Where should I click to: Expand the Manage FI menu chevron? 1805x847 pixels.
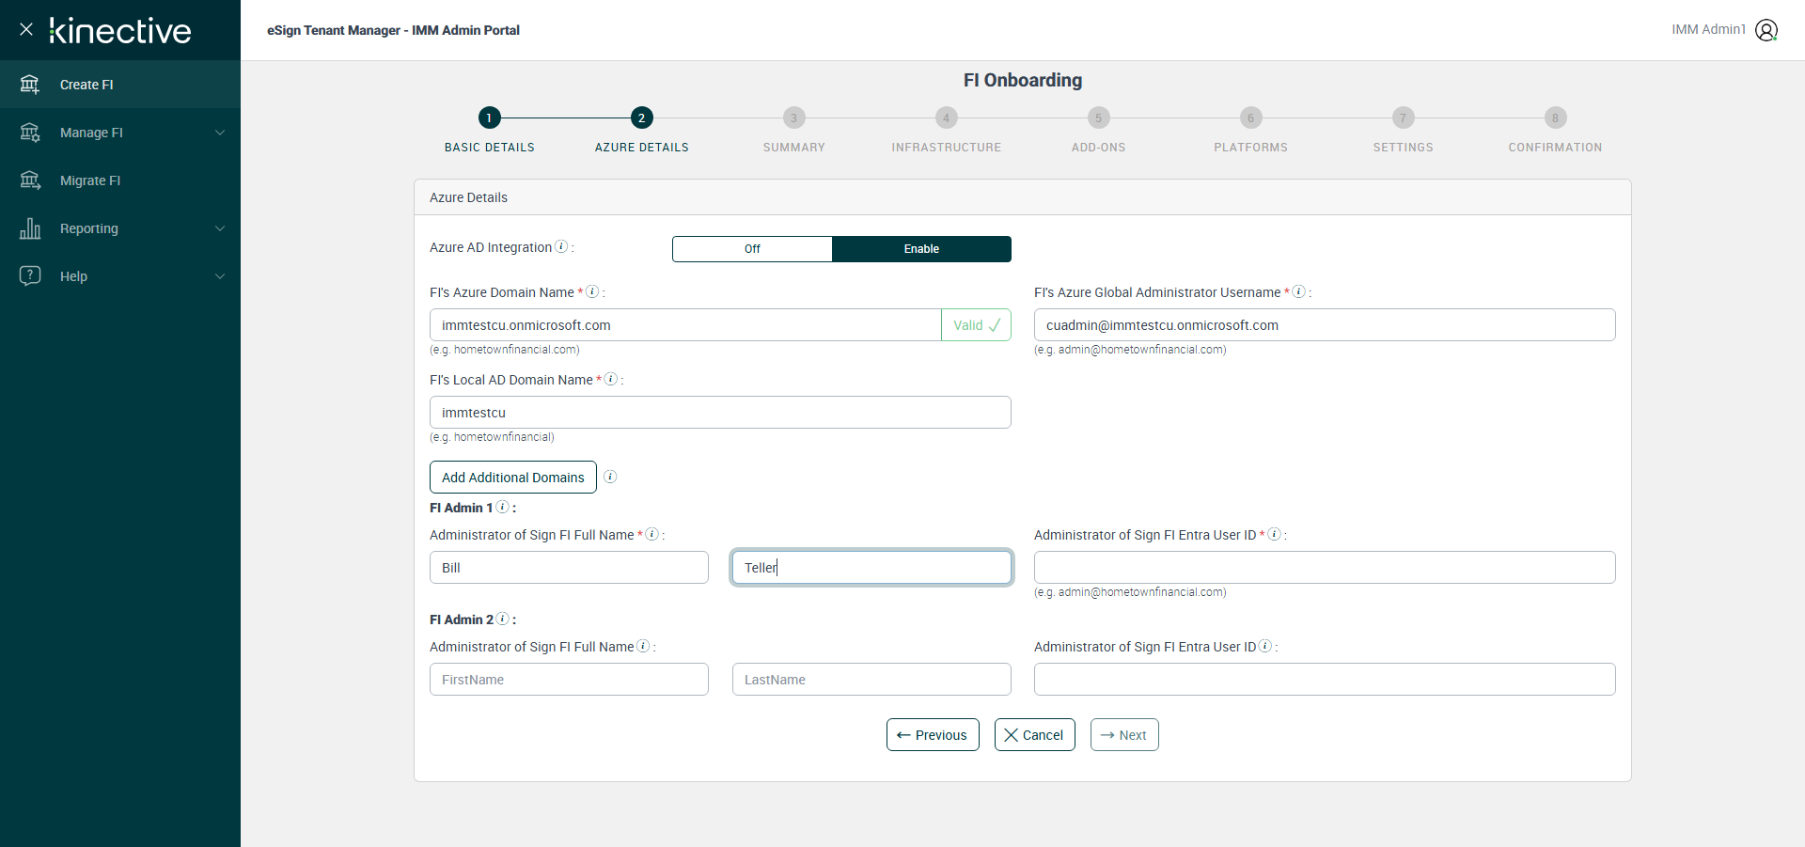[x=220, y=133]
